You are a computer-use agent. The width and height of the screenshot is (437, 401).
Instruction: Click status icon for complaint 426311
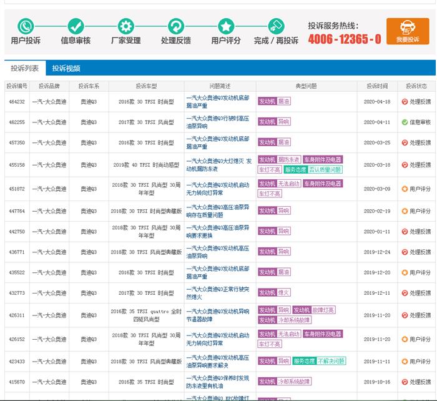[x=405, y=315]
